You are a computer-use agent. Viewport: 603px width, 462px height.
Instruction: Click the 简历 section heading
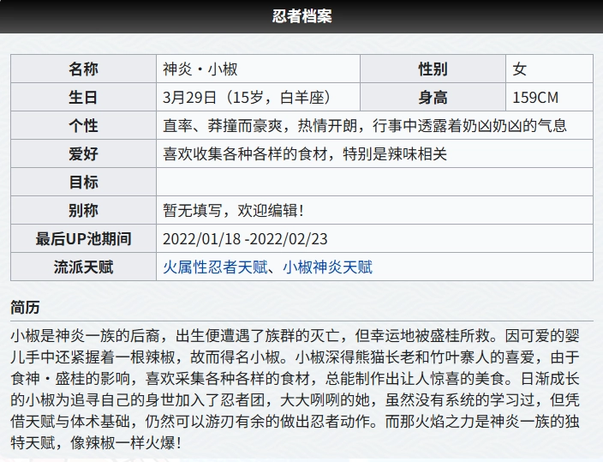25,307
